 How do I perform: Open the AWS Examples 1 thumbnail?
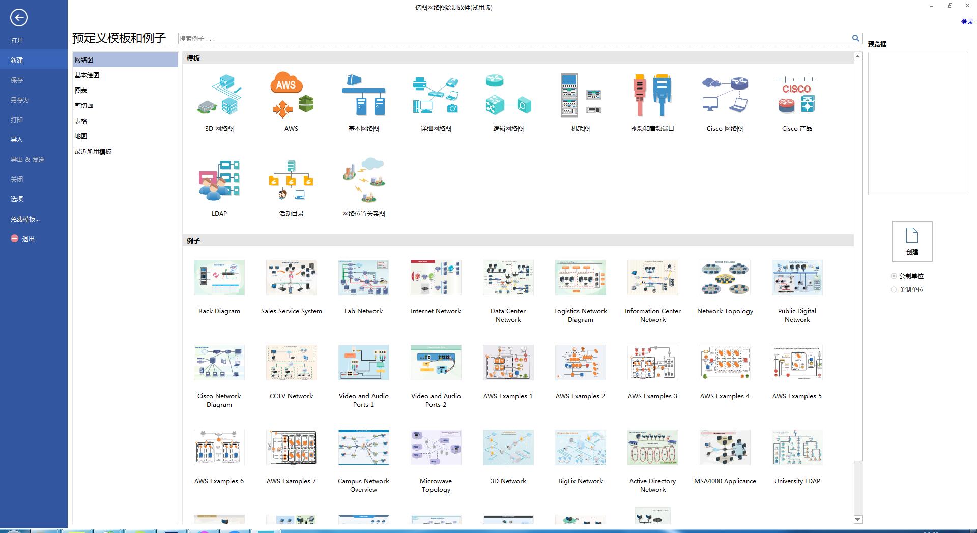coord(508,363)
